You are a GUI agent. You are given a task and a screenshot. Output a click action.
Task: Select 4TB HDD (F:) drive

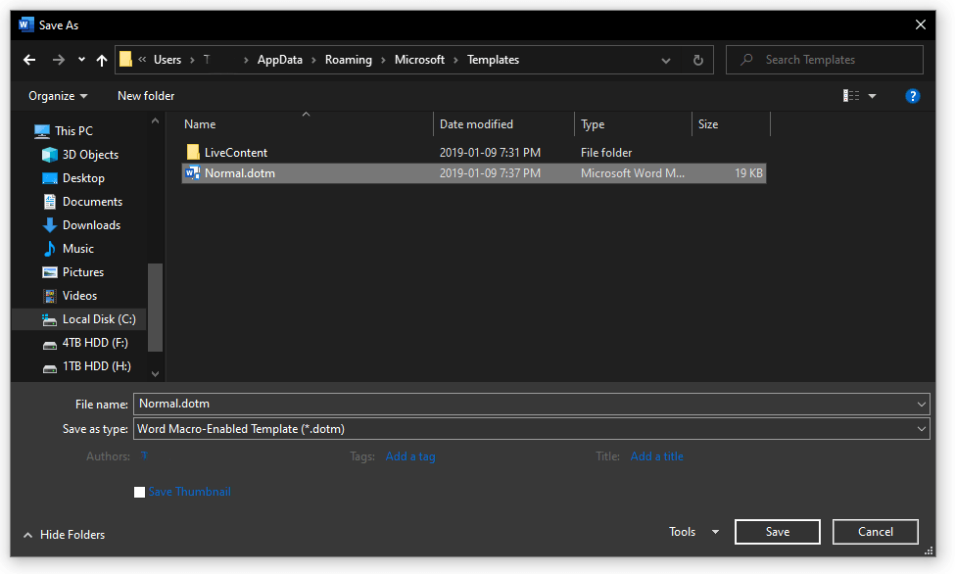click(x=95, y=343)
